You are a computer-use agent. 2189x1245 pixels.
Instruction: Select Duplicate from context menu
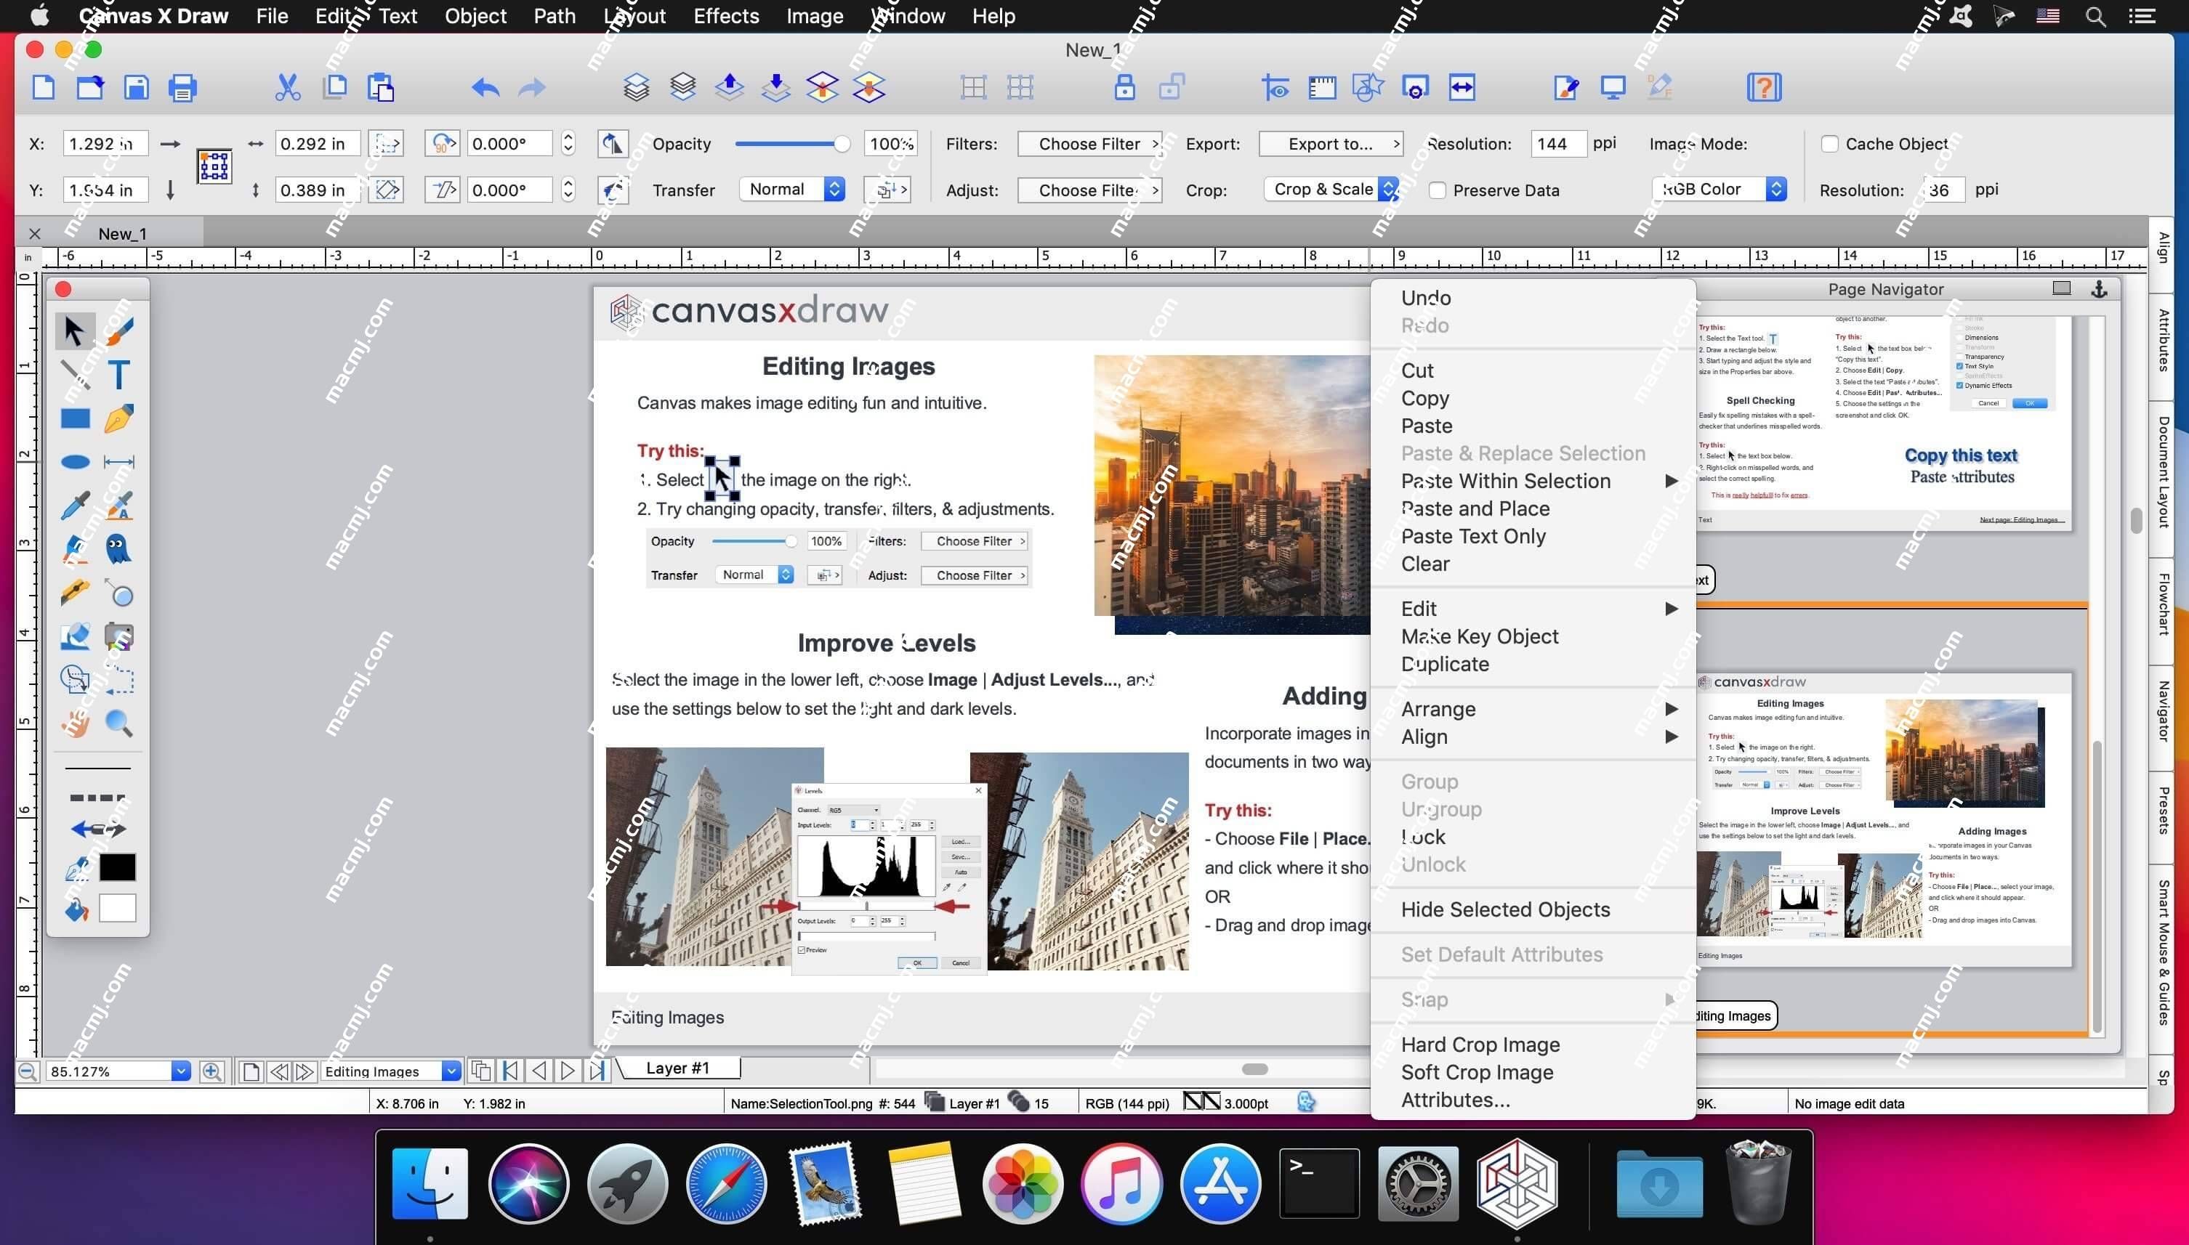pos(1446,664)
